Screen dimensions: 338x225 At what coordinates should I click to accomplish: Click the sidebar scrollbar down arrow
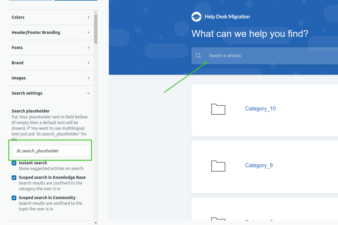point(96,223)
